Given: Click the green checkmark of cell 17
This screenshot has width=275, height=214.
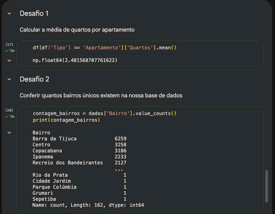Looking at the screenshot, I should (7, 51).
